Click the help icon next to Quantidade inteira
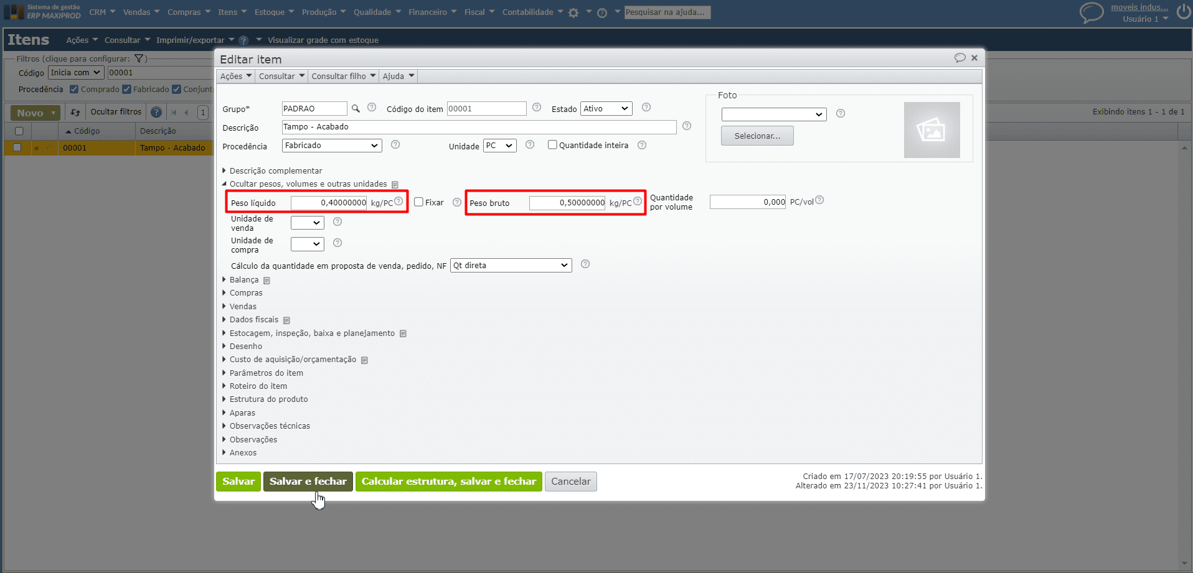This screenshot has height=573, width=1193. coord(642,145)
